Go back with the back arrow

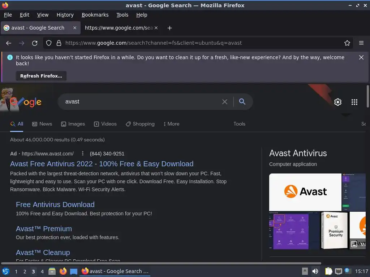pos(9,43)
